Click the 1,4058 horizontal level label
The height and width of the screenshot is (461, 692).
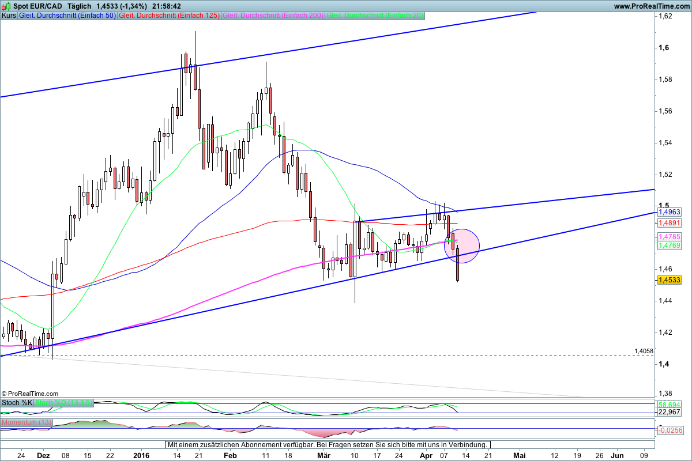pos(644,351)
